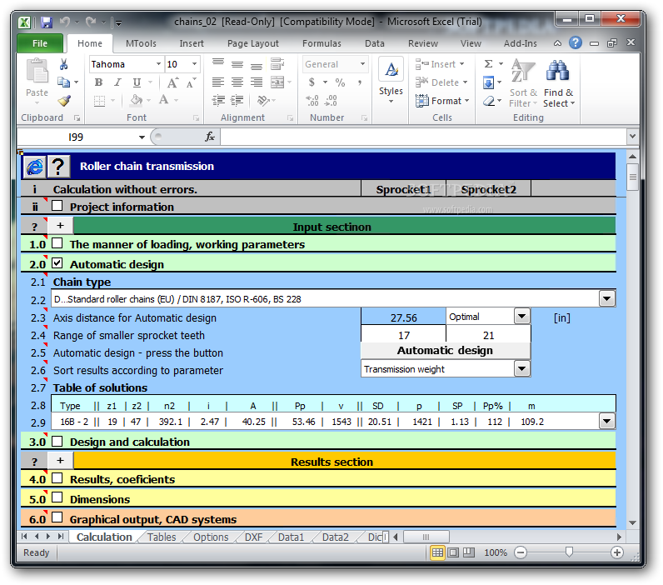Open the Page Layout ribbon tab
The height and width of the screenshot is (585, 663).
click(253, 43)
